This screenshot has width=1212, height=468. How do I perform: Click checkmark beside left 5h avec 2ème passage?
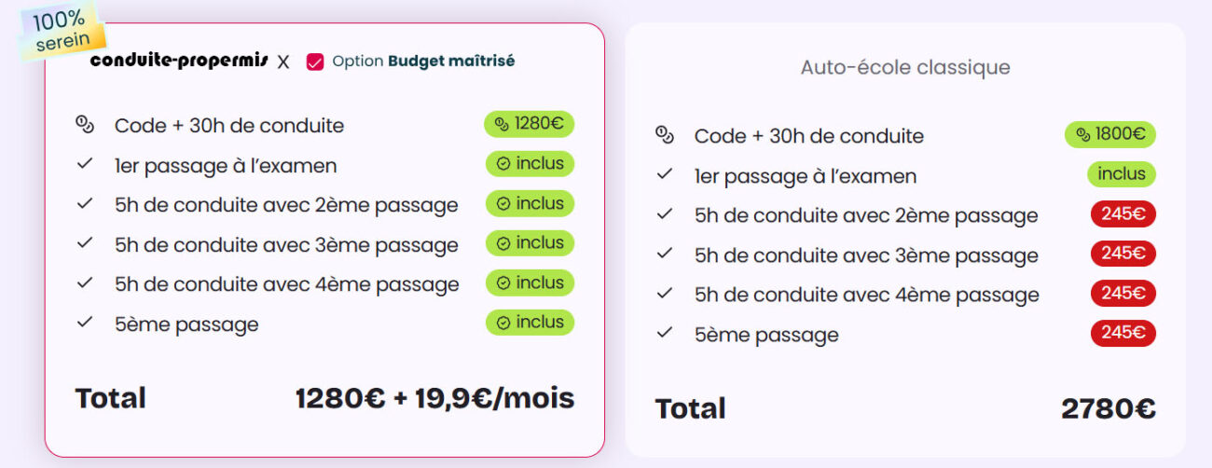coord(85,203)
